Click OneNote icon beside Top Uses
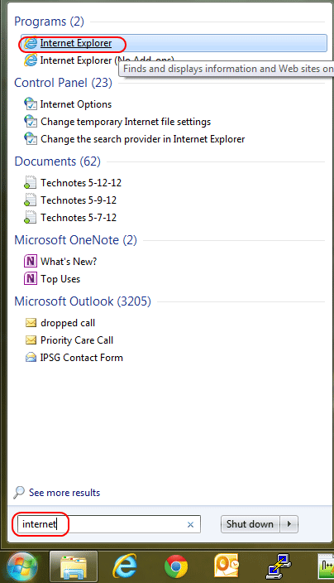334x583 pixels. 31,278
